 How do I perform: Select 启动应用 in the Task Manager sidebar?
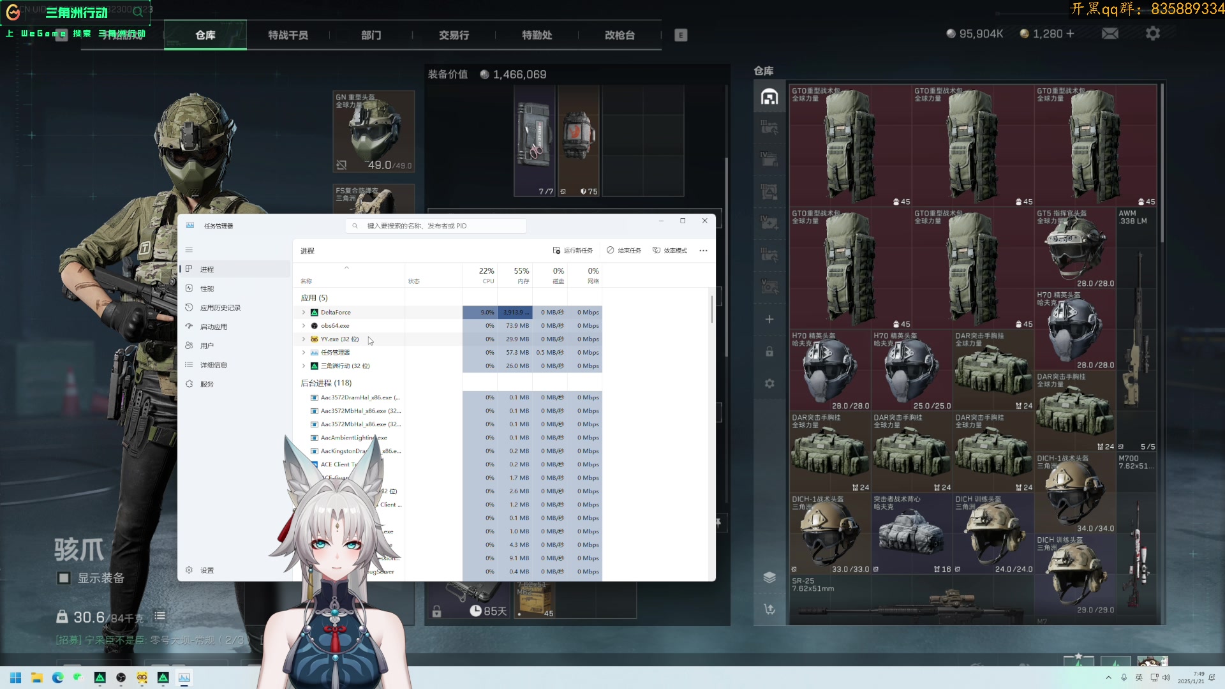(235, 327)
